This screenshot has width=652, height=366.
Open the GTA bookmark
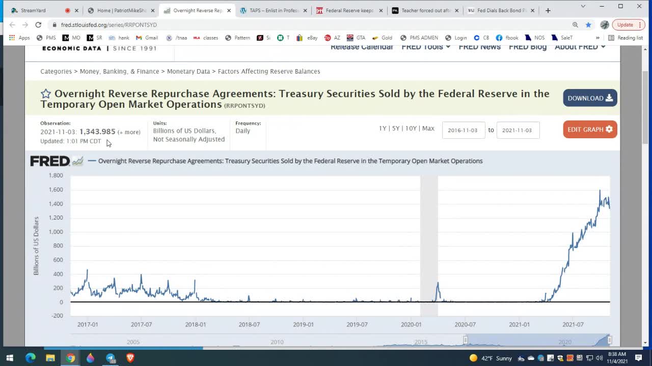click(x=356, y=38)
